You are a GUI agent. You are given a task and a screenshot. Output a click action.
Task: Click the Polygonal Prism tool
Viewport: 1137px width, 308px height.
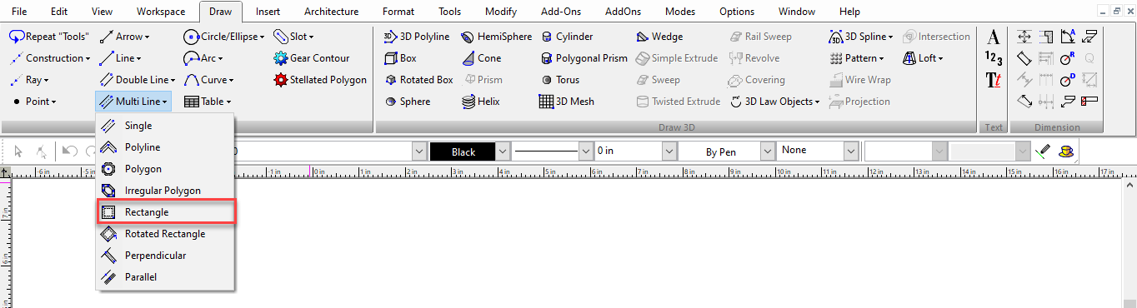coord(584,58)
